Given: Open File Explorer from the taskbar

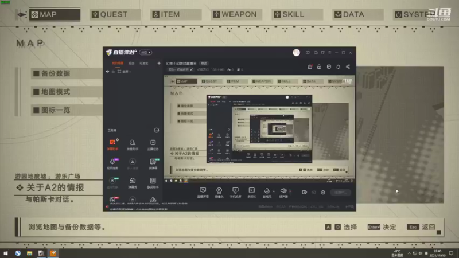Looking at the screenshot, I should 30,253.
